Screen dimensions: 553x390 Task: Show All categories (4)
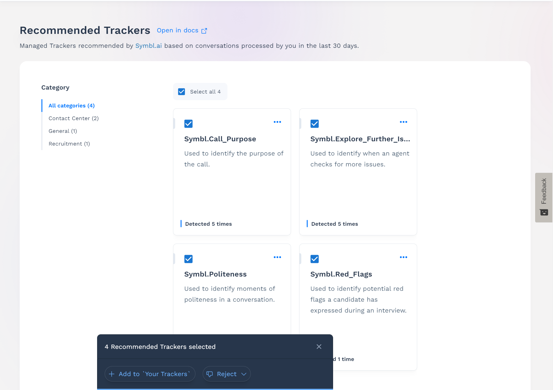[x=72, y=106]
